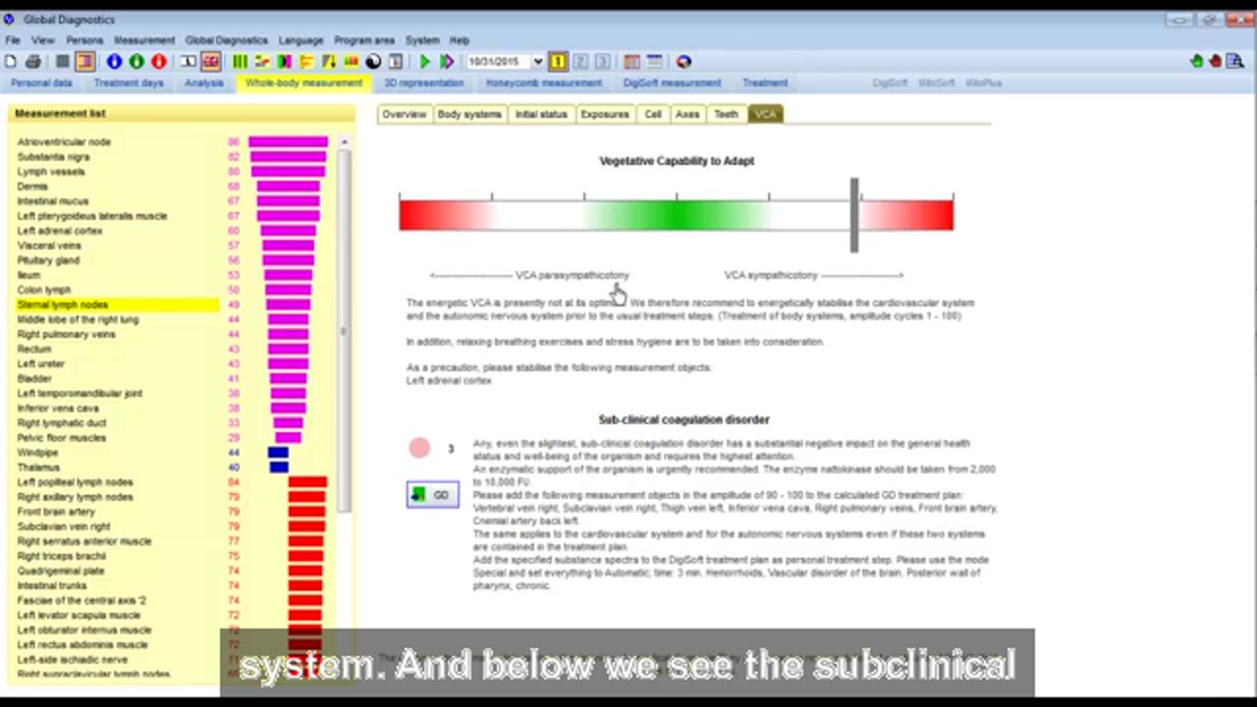Open the Cell sub-tab
1257x707 pixels.
(x=653, y=114)
